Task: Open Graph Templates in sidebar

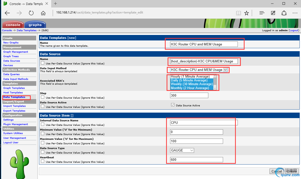Action: [x=14, y=88]
